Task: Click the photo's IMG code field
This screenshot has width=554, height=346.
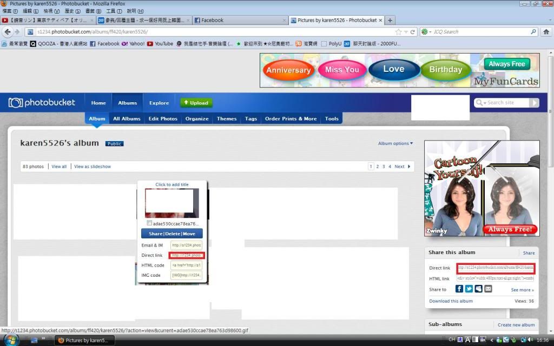Action: pyautogui.click(x=186, y=275)
